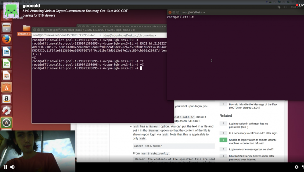Open Software Updater in the dock
The image size is (304, 172).
(x=7, y=122)
